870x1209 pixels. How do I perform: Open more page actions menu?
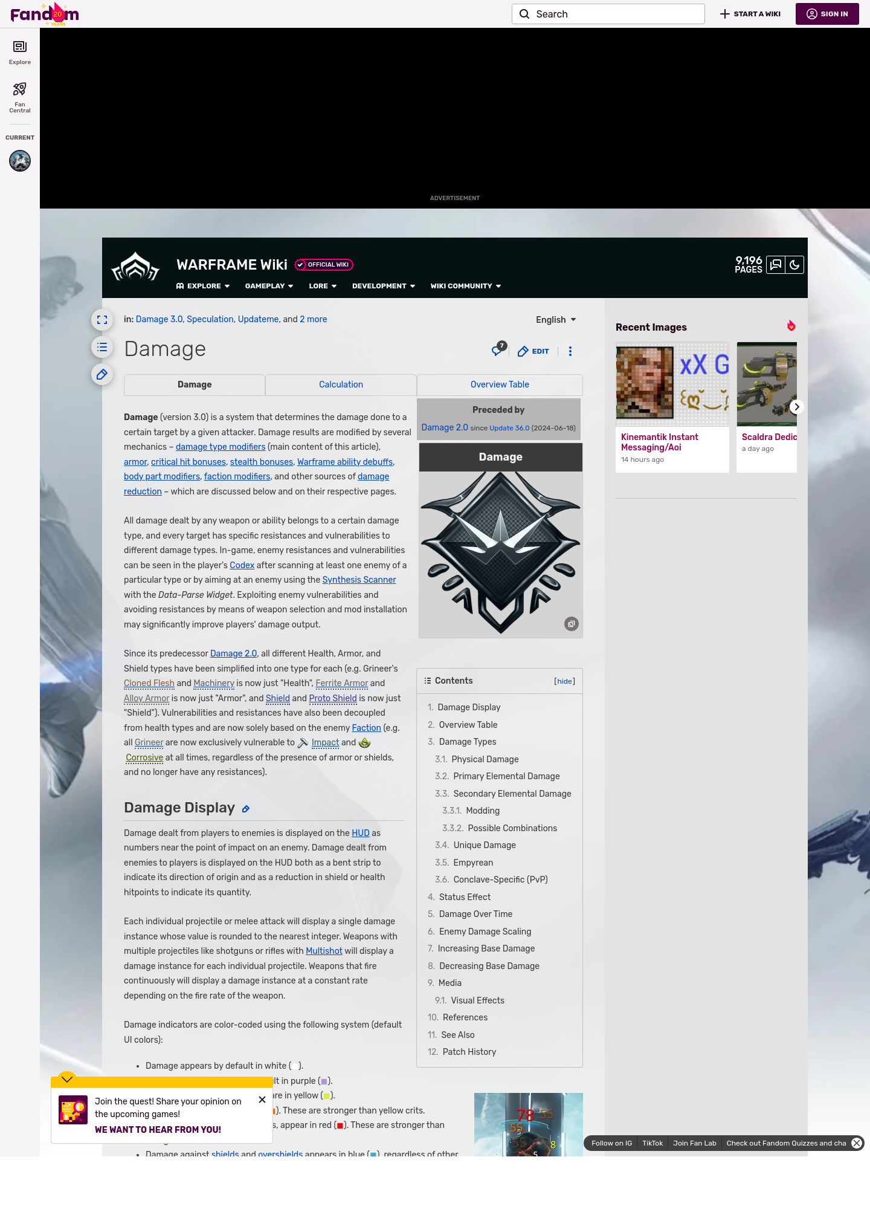[x=570, y=351]
